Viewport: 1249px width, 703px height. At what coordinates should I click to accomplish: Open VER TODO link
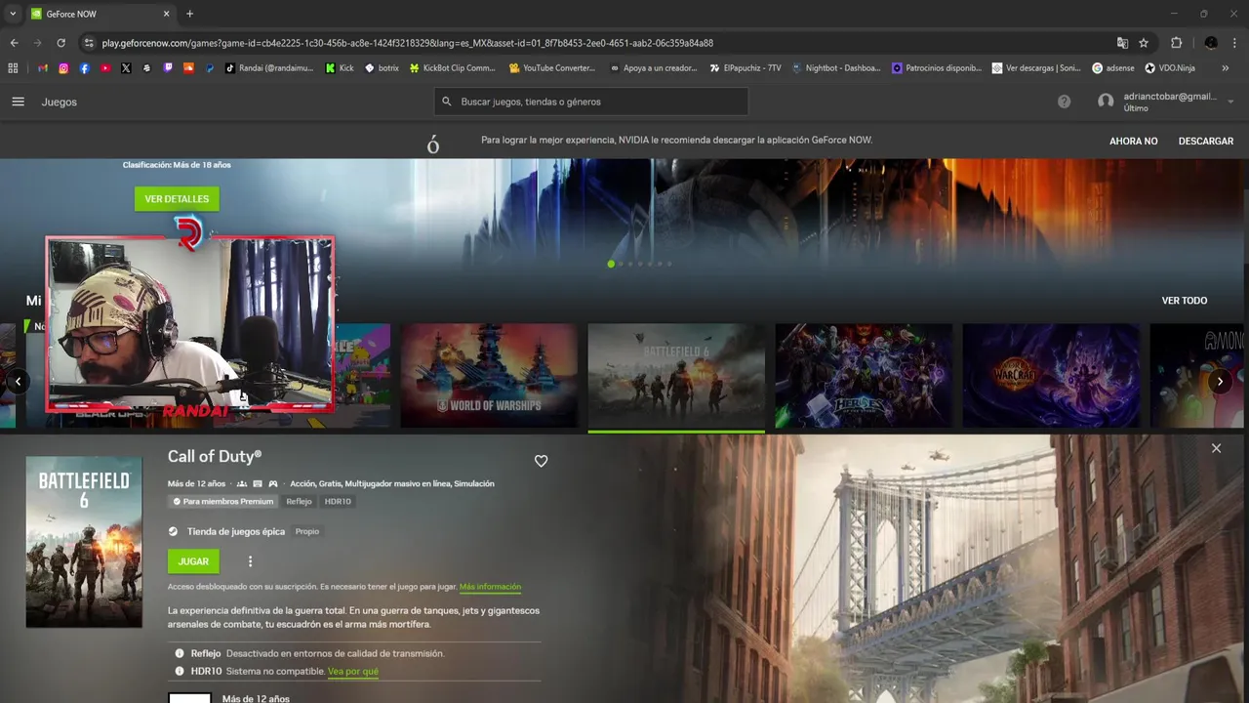1185,301
